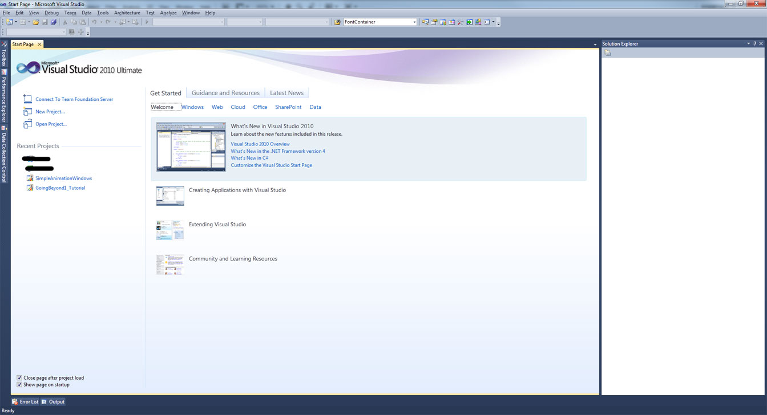The height and width of the screenshot is (415, 767).
Task: Click the Copy toolbar icon
Action: click(74, 22)
